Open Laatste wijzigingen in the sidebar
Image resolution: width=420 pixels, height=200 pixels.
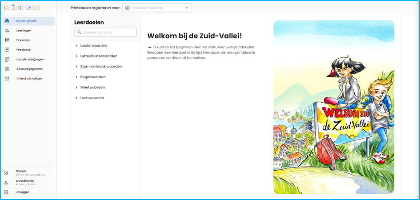click(28, 60)
